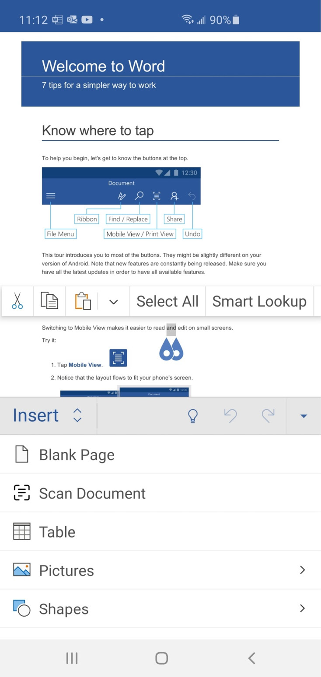Insert a Blank Page
This screenshot has width=321, height=677.
pyautogui.click(x=160, y=454)
